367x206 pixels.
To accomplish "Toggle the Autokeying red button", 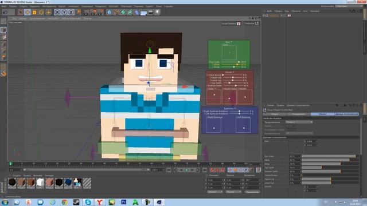I will (x=217, y=170).
